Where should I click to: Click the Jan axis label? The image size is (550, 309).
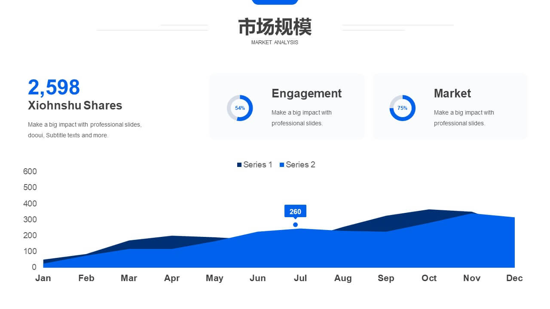pos(43,278)
